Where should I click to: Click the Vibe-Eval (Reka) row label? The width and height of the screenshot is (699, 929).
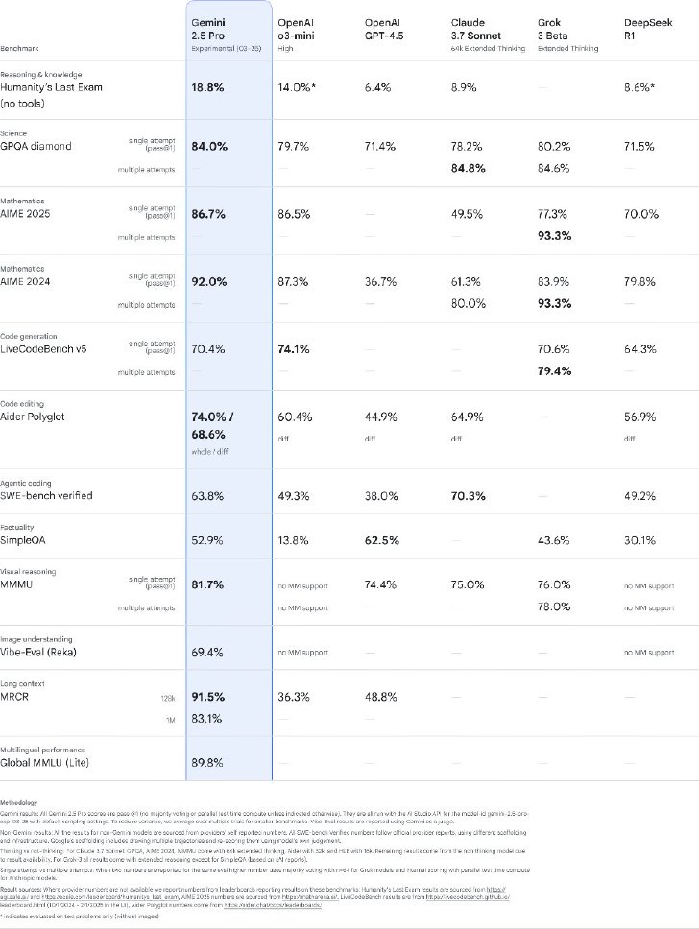pyautogui.click(x=38, y=652)
